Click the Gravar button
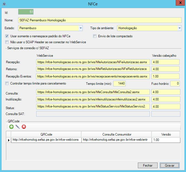This screenshot has height=172, width=186. [x=169, y=165]
